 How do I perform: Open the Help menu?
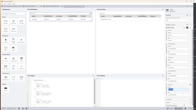tap(14, 4)
